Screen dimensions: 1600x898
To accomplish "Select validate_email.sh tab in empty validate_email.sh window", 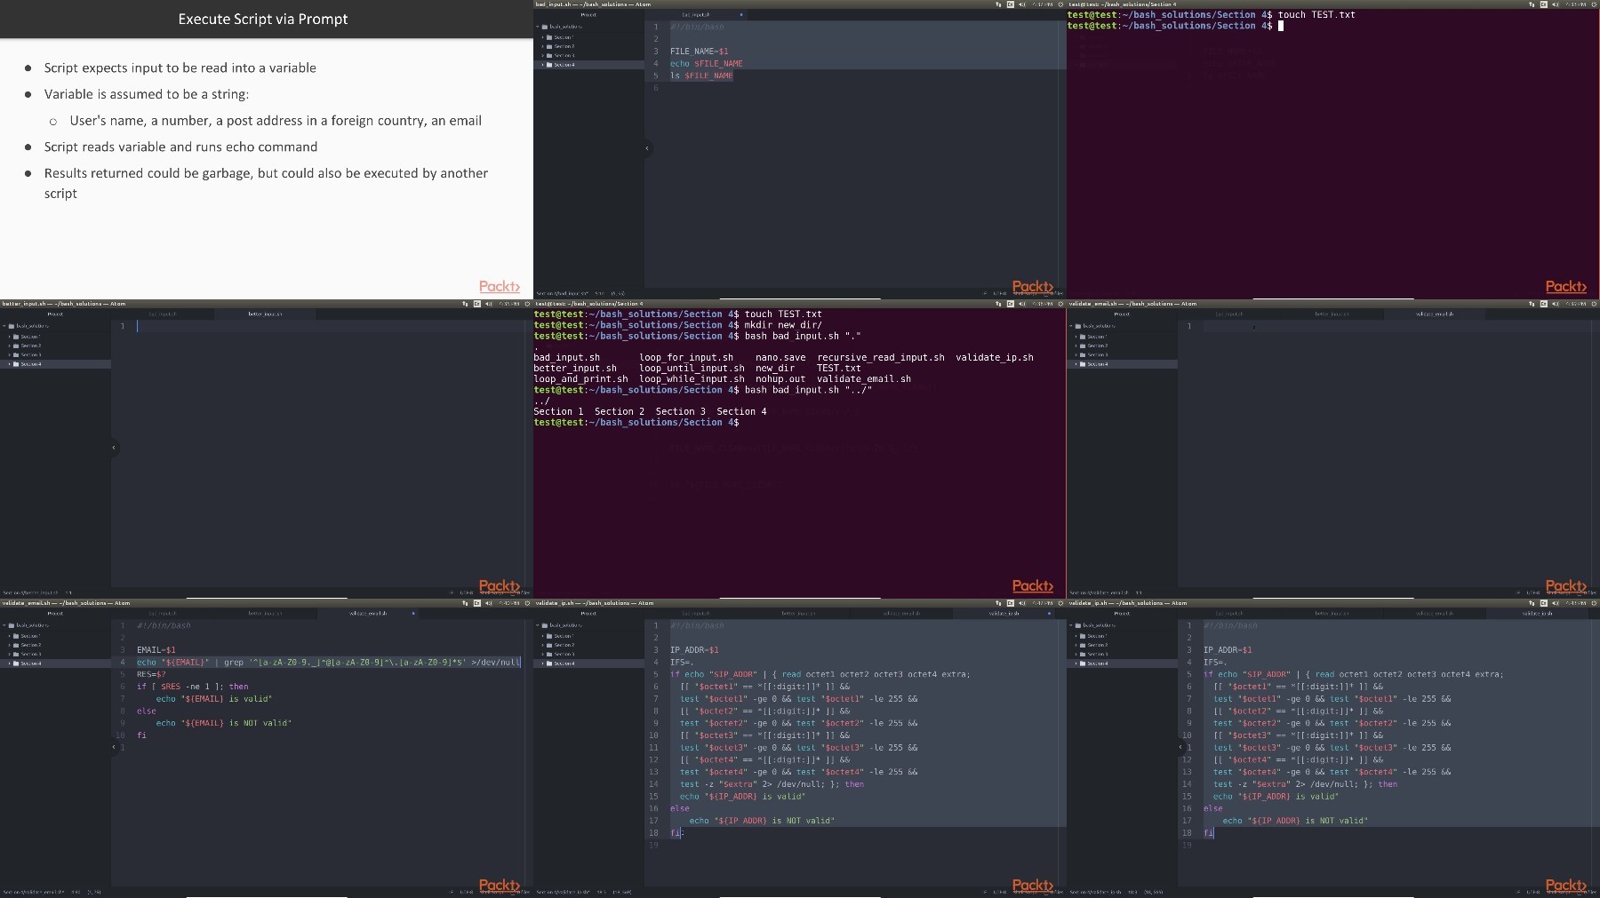I will click(1433, 314).
